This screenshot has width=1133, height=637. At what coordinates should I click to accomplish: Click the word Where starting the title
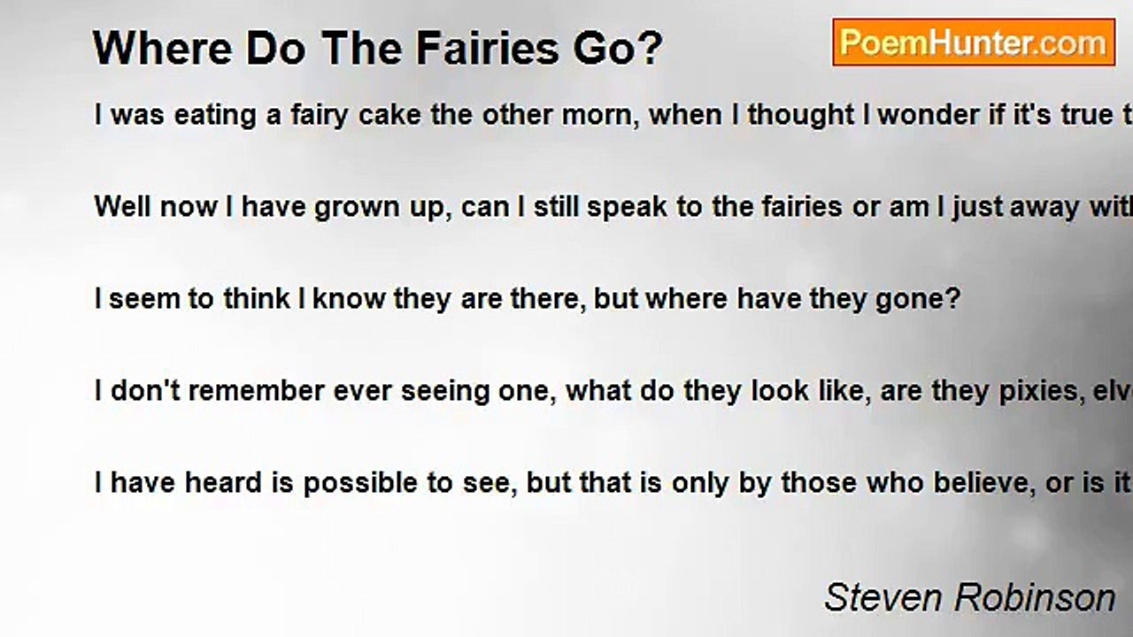(164, 50)
